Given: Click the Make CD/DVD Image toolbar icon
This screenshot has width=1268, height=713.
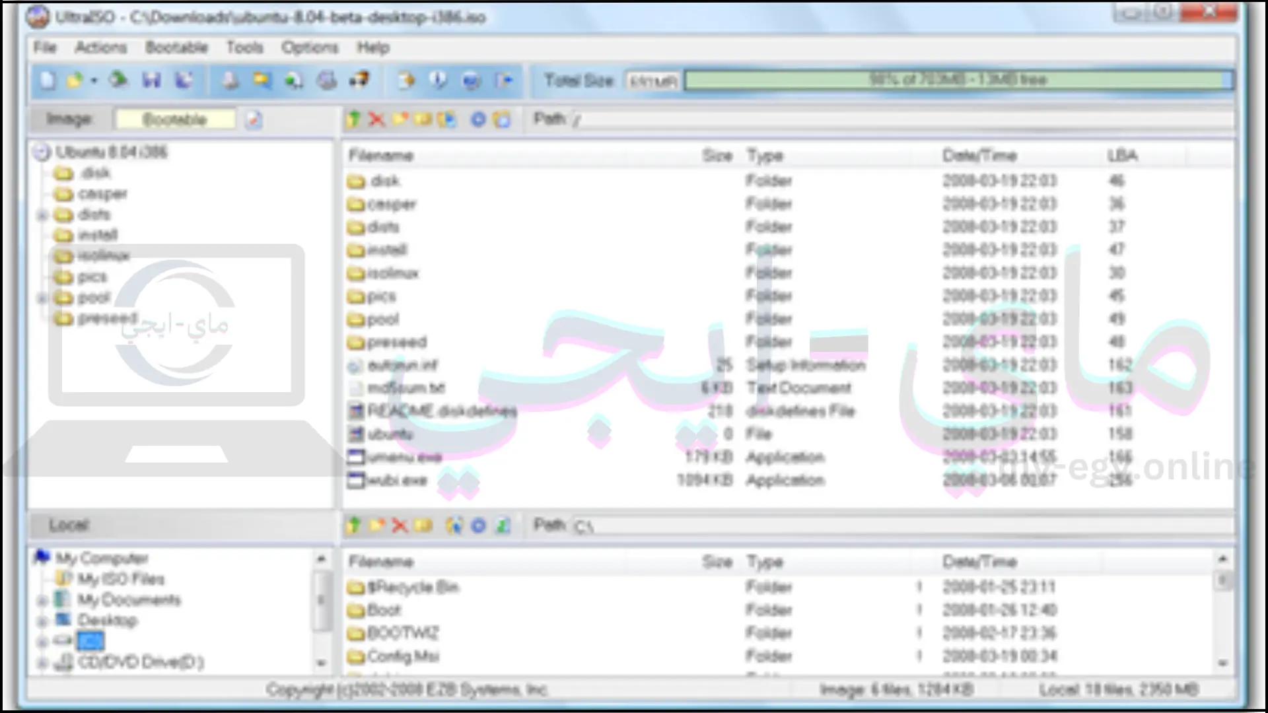Looking at the screenshot, I should pos(229,81).
